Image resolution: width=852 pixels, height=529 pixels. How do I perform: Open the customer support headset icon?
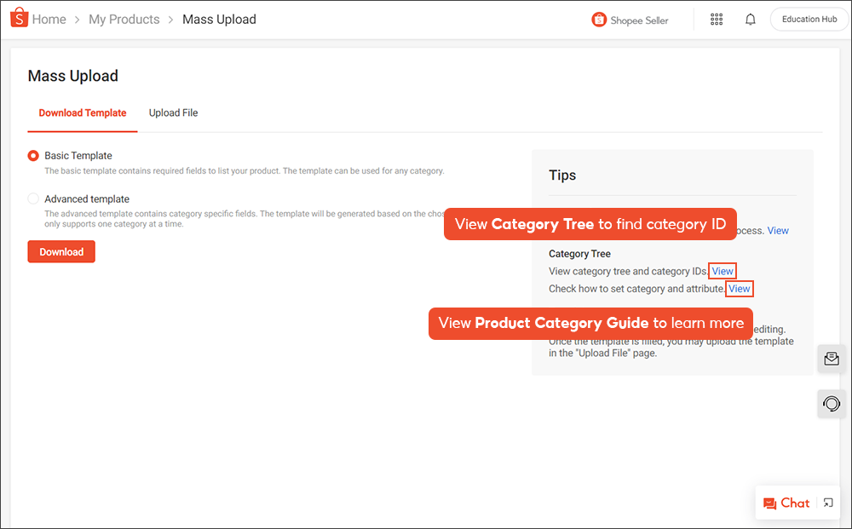[831, 403]
